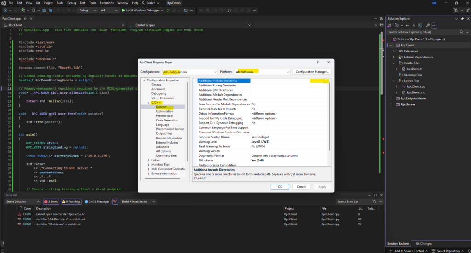The width and height of the screenshot is (471, 253).
Task: Expand the RpcServer project node
Action: (x=391, y=104)
